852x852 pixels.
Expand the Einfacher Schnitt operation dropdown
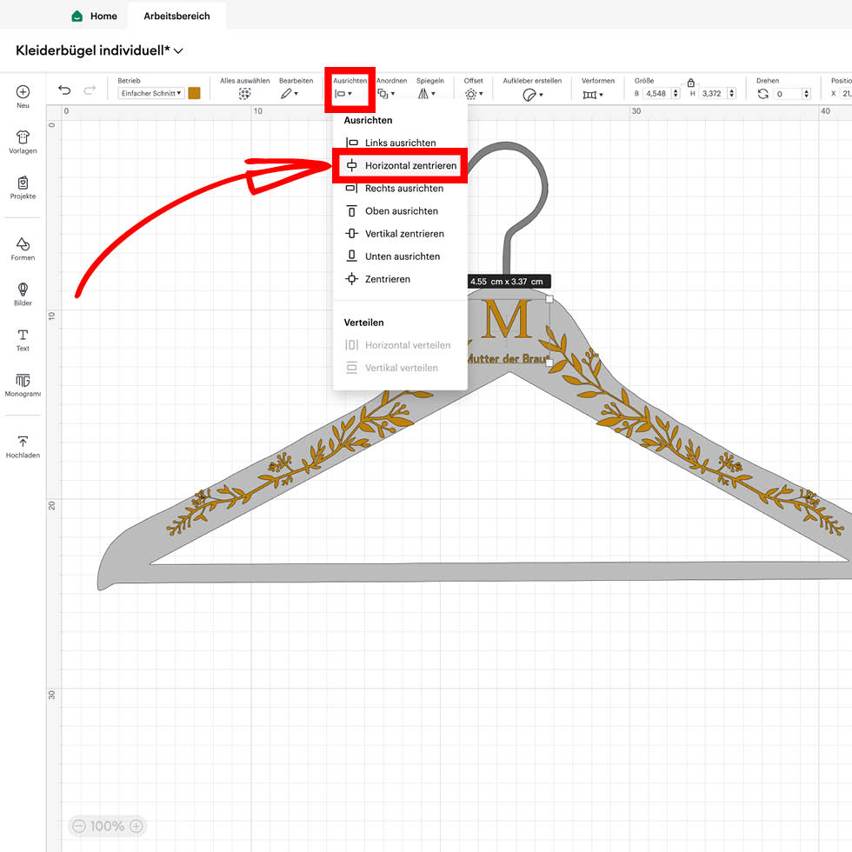coord(150,93)
